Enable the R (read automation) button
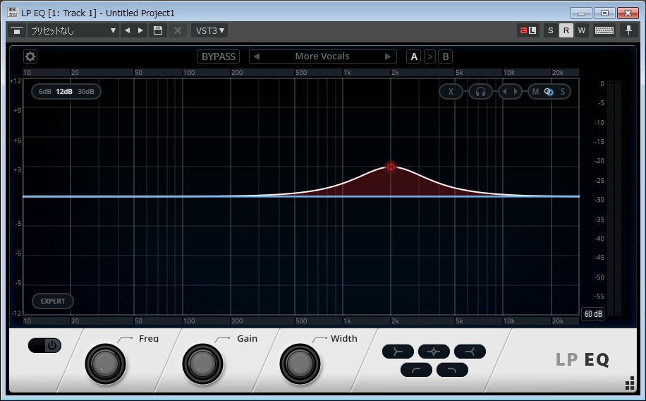 [x=566, y=30]
